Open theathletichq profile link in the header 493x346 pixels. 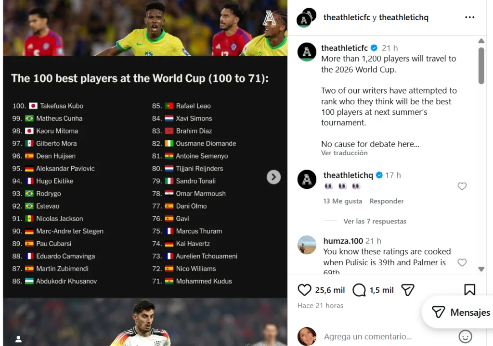tap(403, 18)
